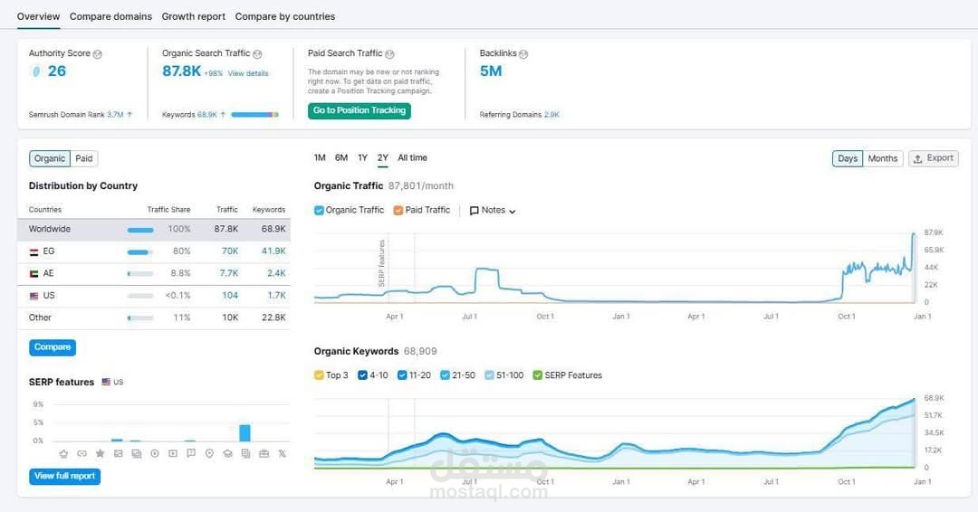
Task: Click the Go to Position Tracking button
Action: pos(360,110)
